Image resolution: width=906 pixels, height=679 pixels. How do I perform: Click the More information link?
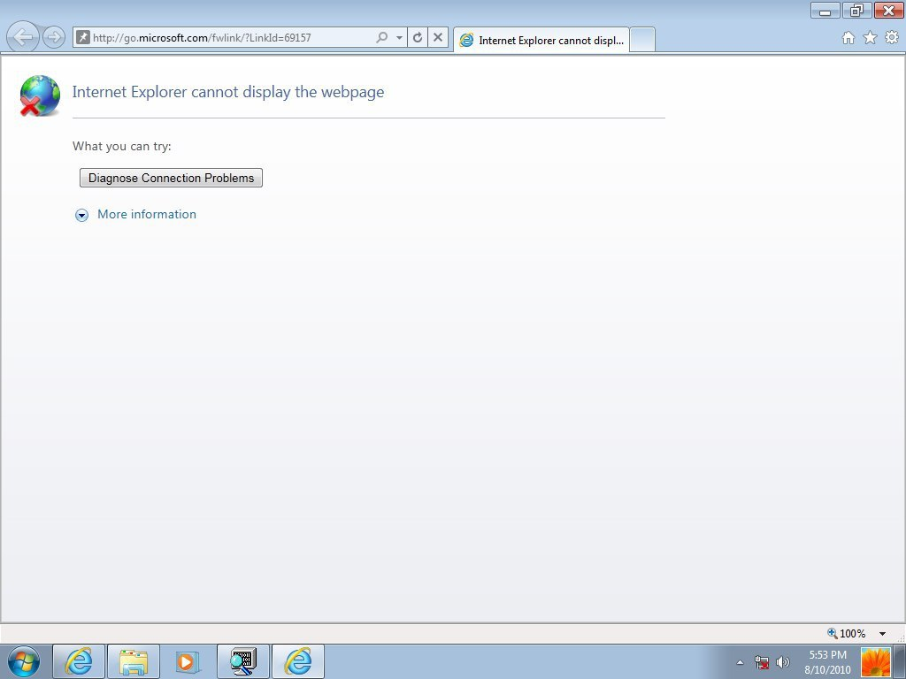click(147, 214)
